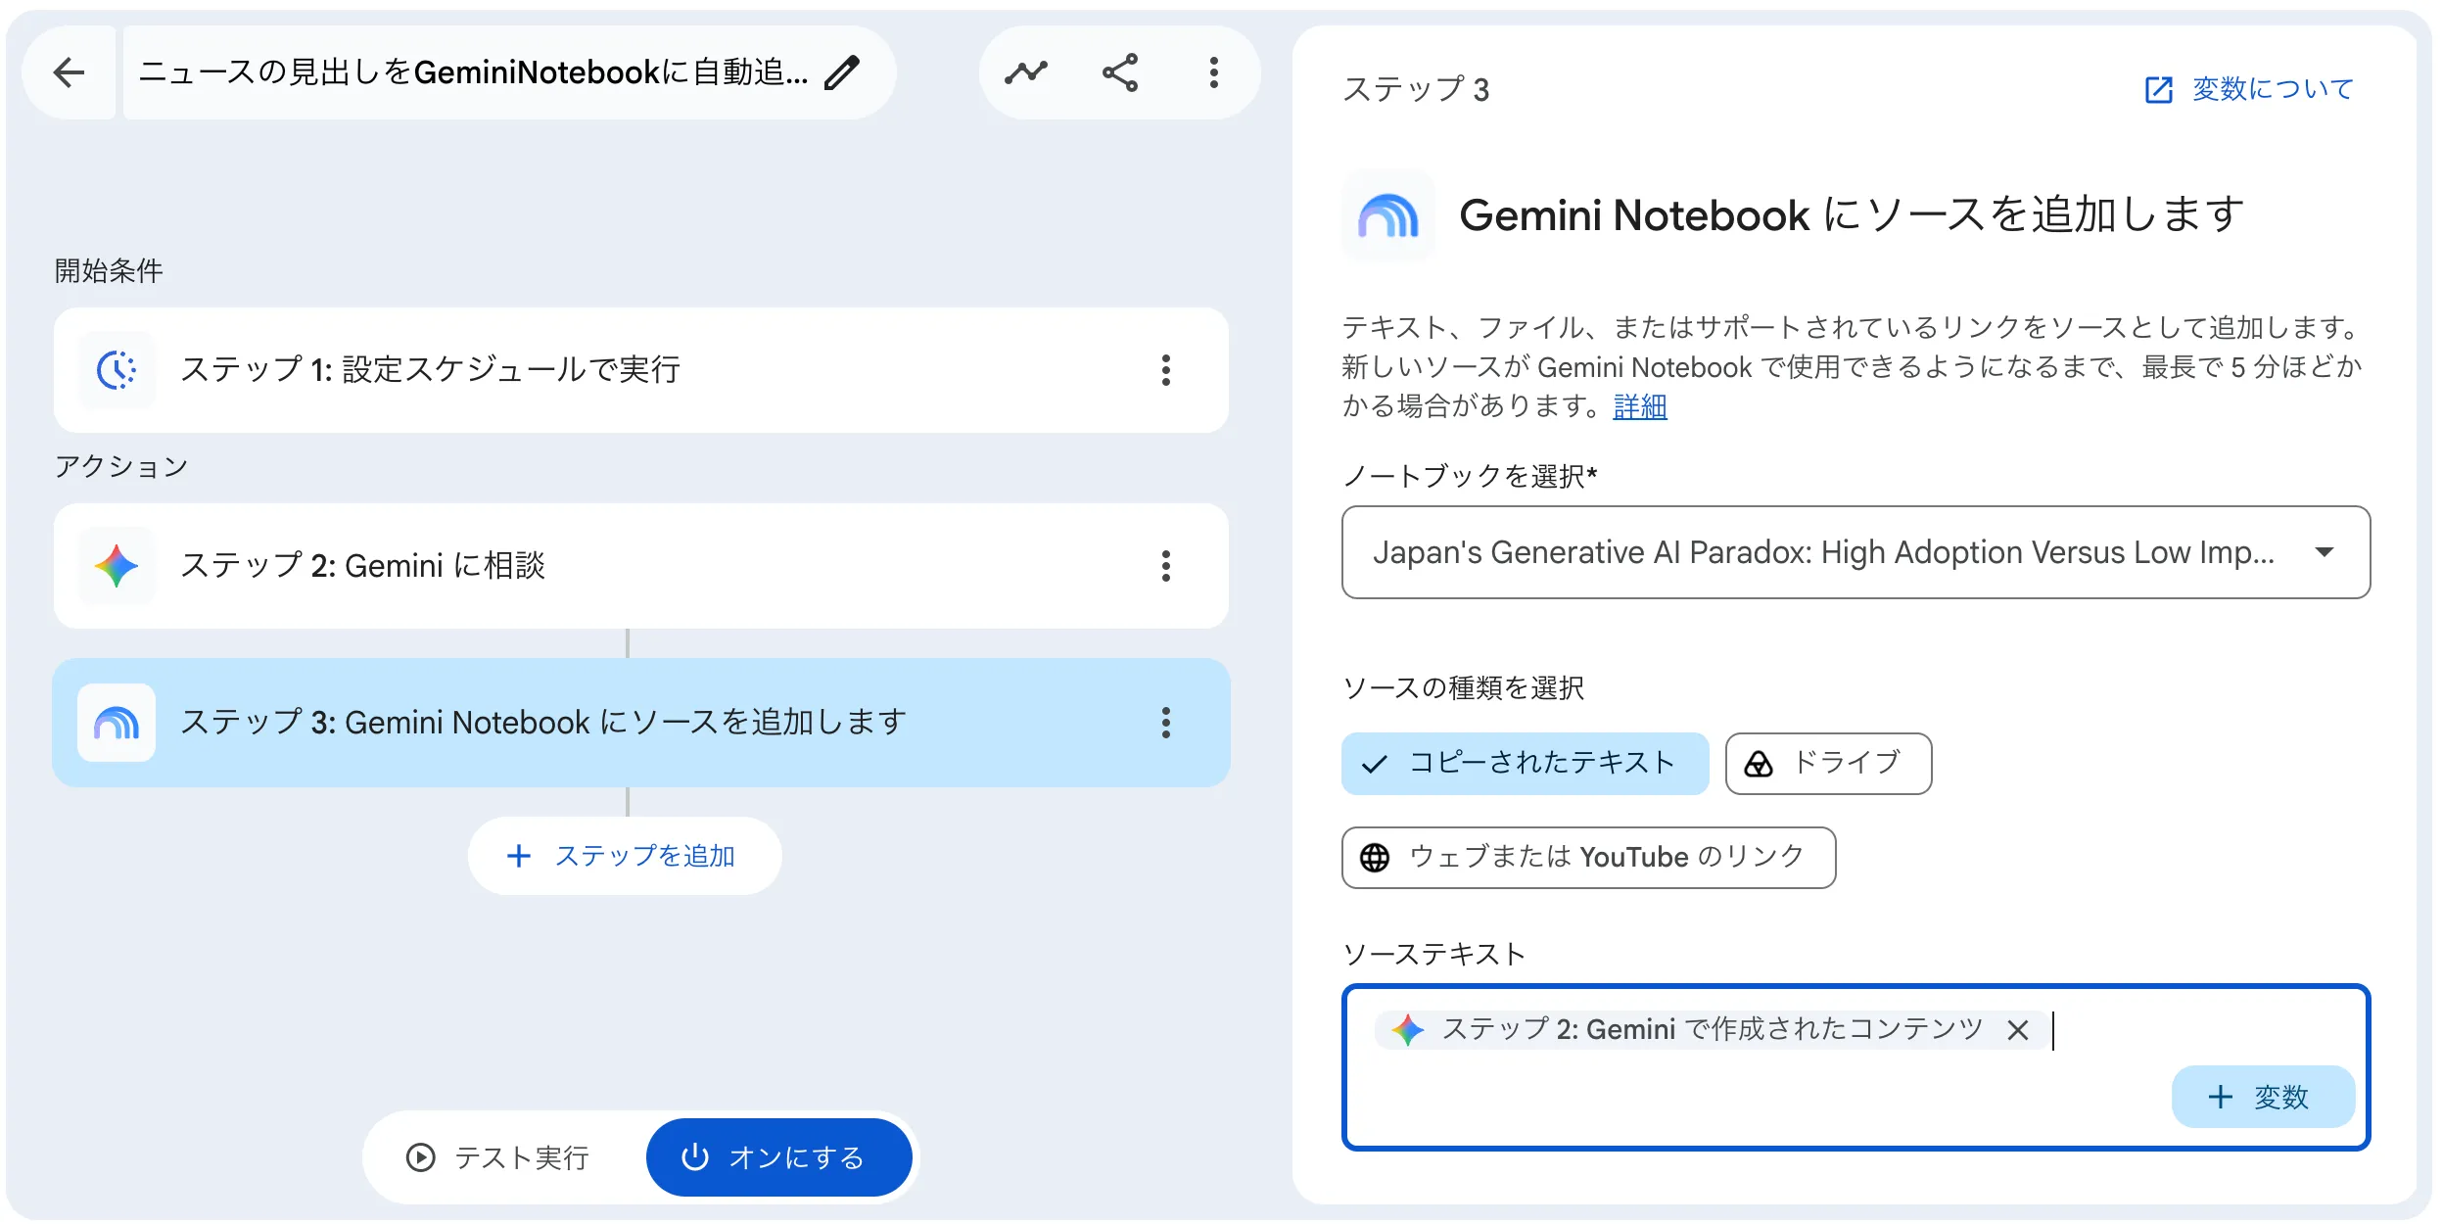Click the ソーステキスト label
Screen dimensions: 2442x1224
[1434, 955]
